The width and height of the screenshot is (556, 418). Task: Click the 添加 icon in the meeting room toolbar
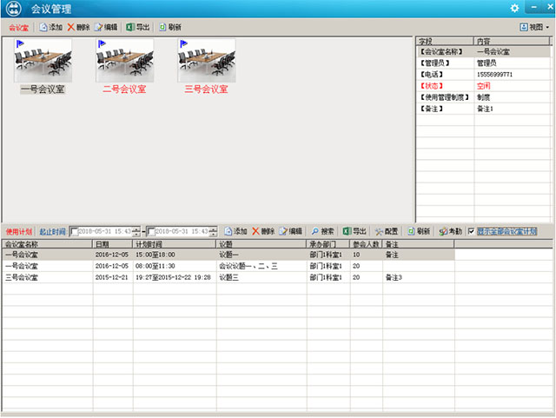click(50, 27)
